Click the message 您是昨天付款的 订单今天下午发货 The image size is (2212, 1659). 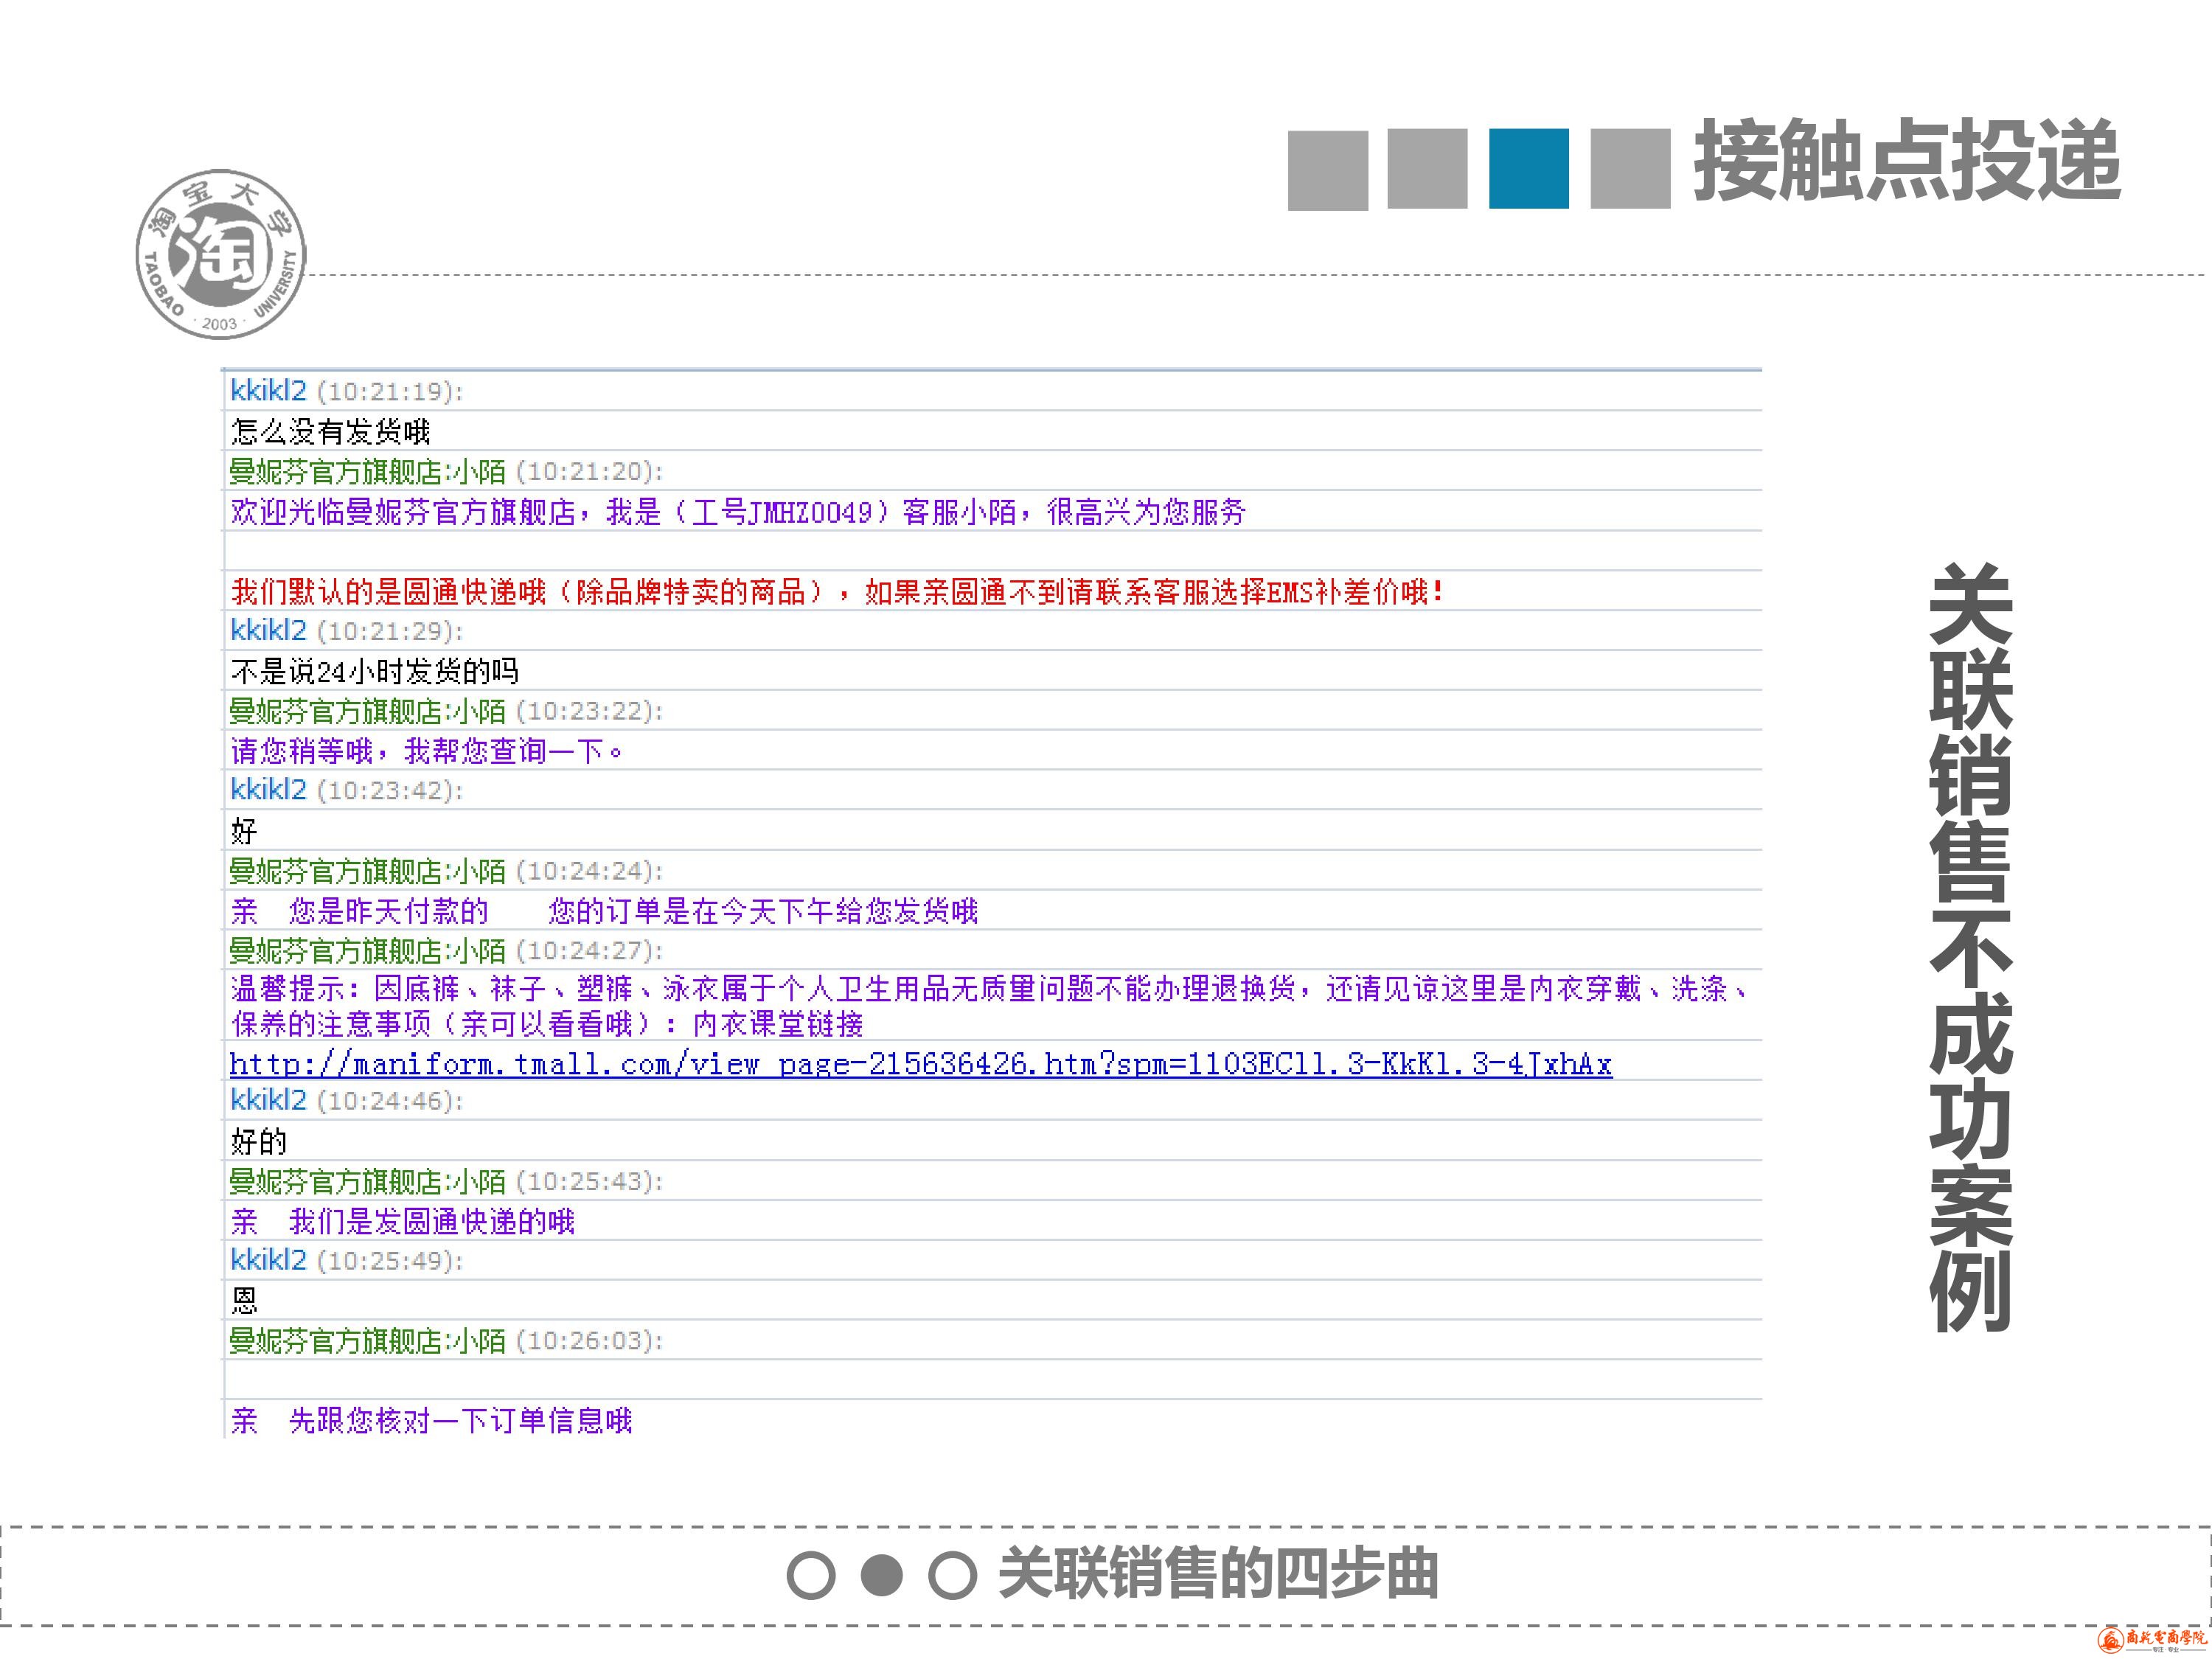[604, 910]
